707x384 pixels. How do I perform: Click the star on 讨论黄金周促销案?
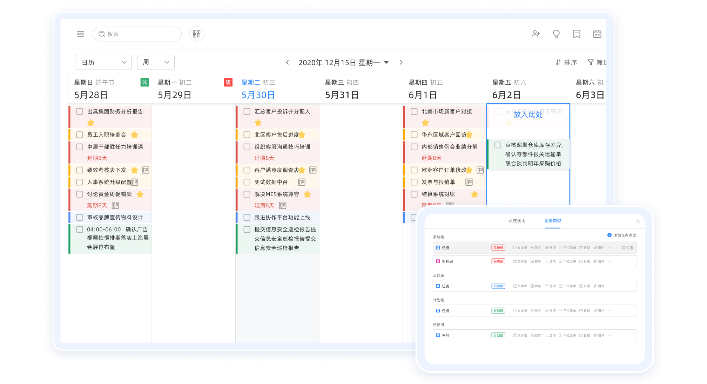140,194
